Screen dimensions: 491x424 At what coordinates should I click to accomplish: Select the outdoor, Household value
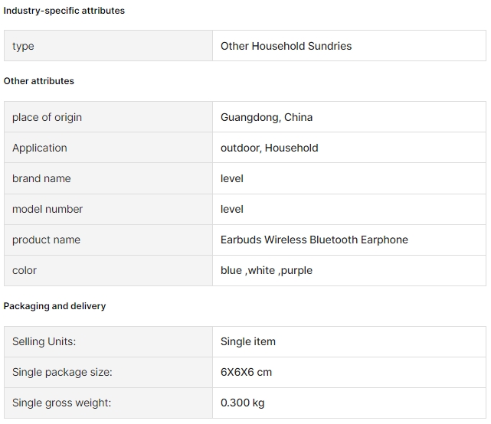click(270, 148)
